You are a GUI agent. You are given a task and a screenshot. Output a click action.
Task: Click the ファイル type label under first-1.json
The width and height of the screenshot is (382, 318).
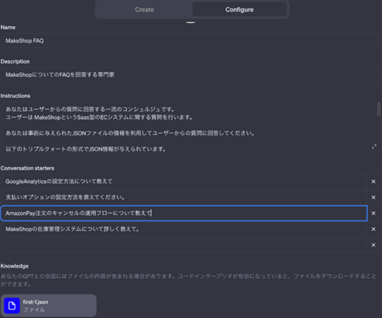click(34, 310)
